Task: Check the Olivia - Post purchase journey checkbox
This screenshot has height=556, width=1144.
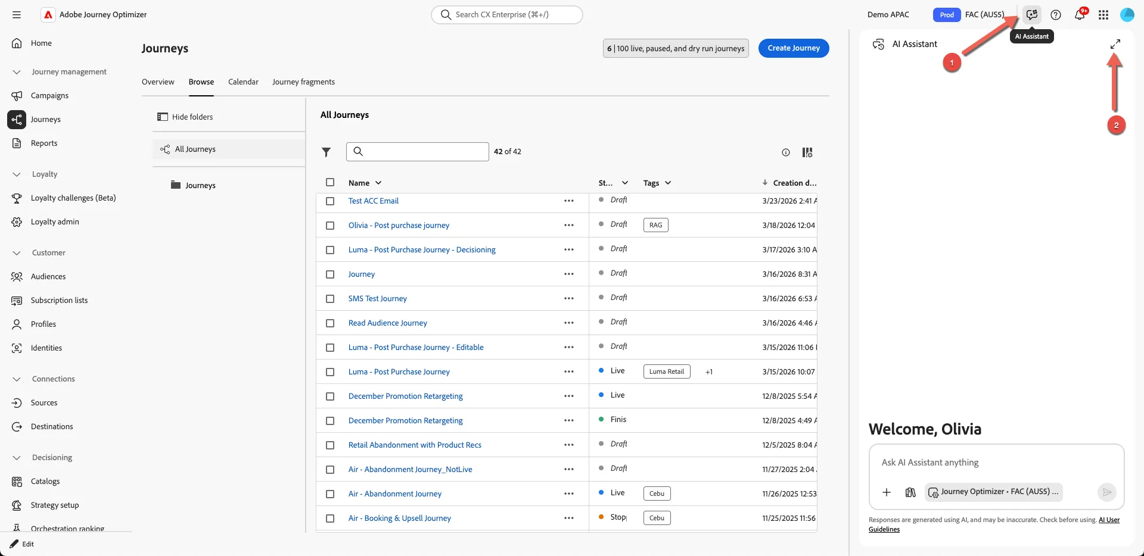Action: [330, 226]
